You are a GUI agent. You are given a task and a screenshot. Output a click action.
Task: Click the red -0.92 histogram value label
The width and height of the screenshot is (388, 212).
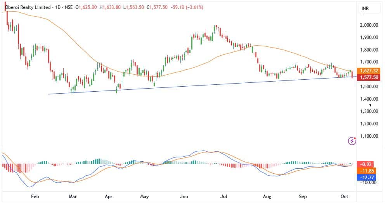(366, 164)
